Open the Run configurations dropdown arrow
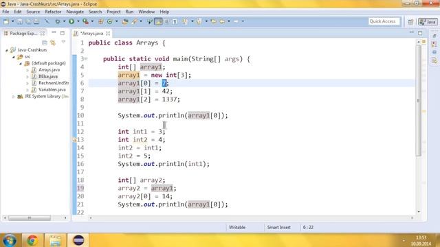This screenshot has width=440, height=247. point(78,21)
